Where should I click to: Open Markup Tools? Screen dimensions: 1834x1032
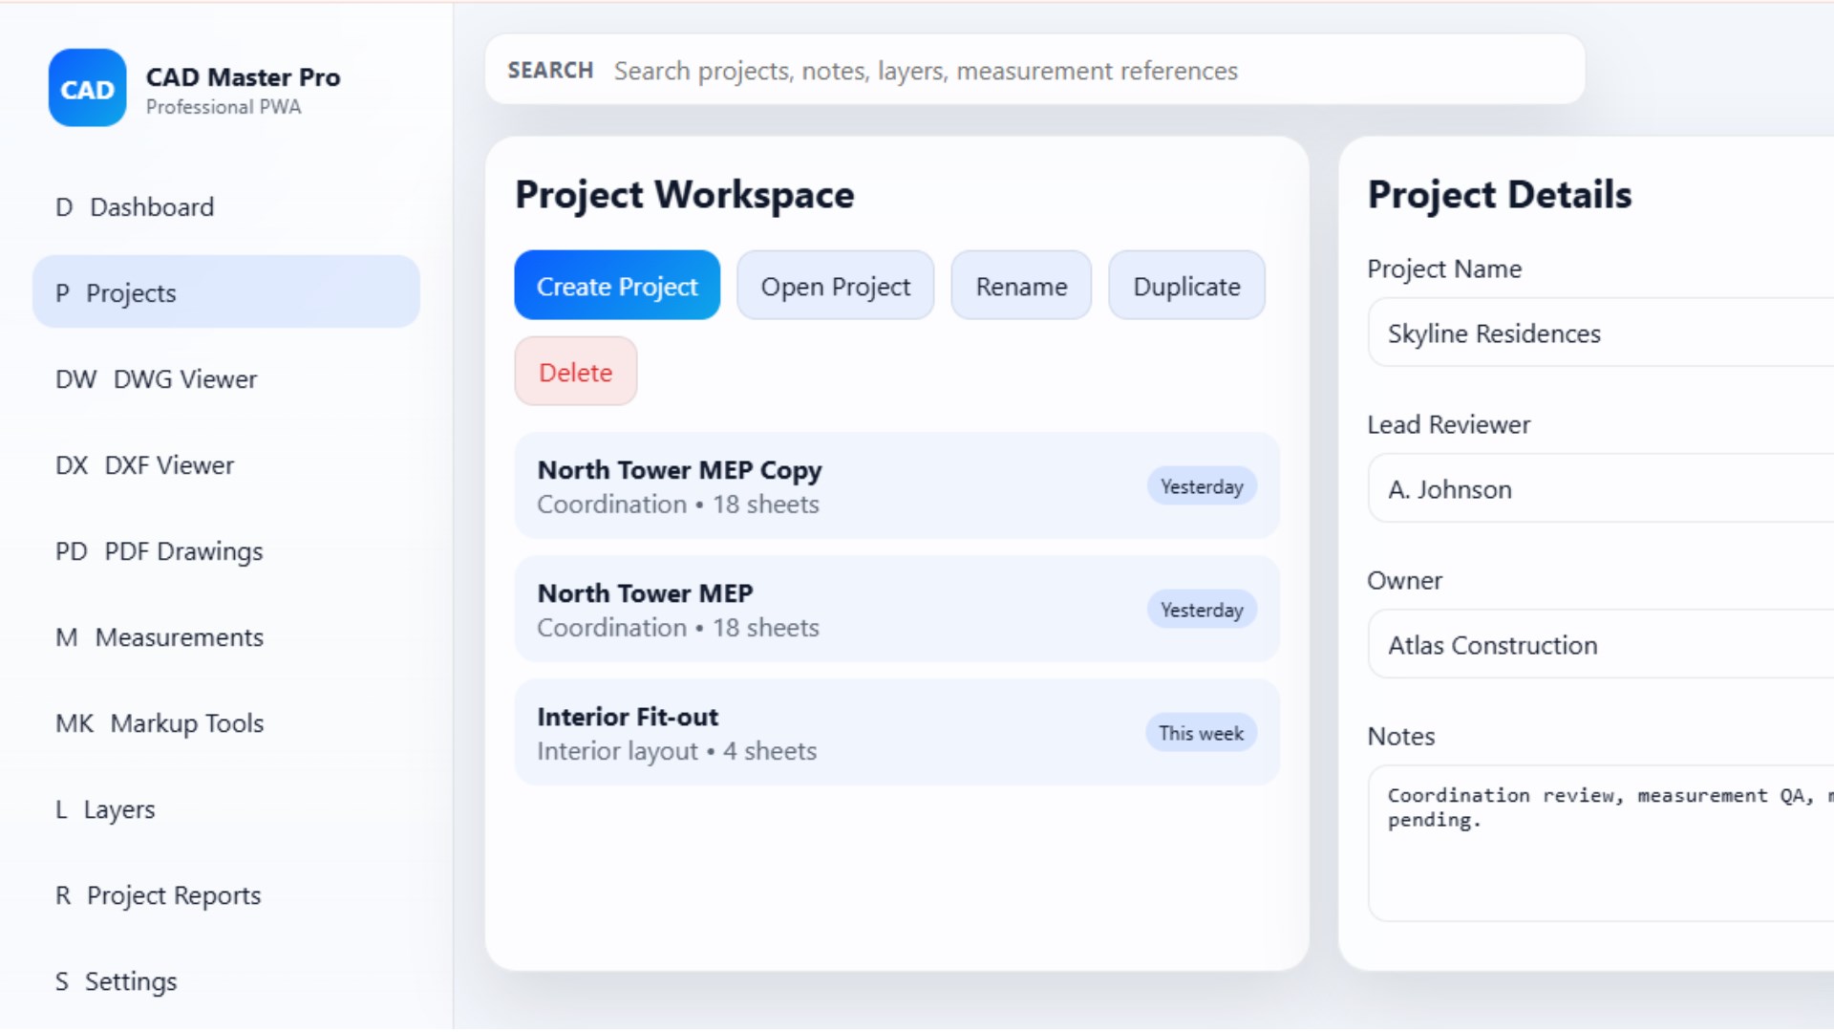click(x=225, y=723)
